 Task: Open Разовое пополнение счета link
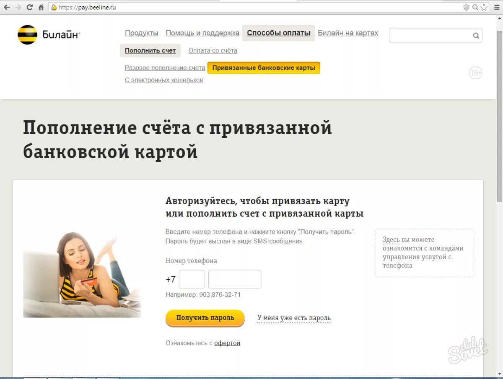pos(165,68)
